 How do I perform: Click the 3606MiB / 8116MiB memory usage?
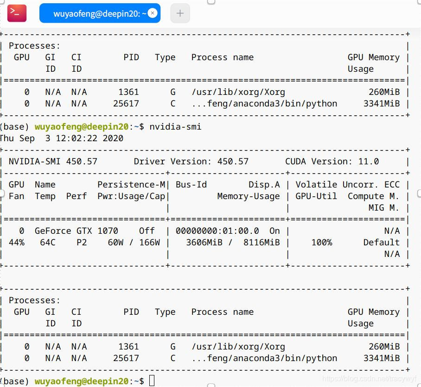233,243
